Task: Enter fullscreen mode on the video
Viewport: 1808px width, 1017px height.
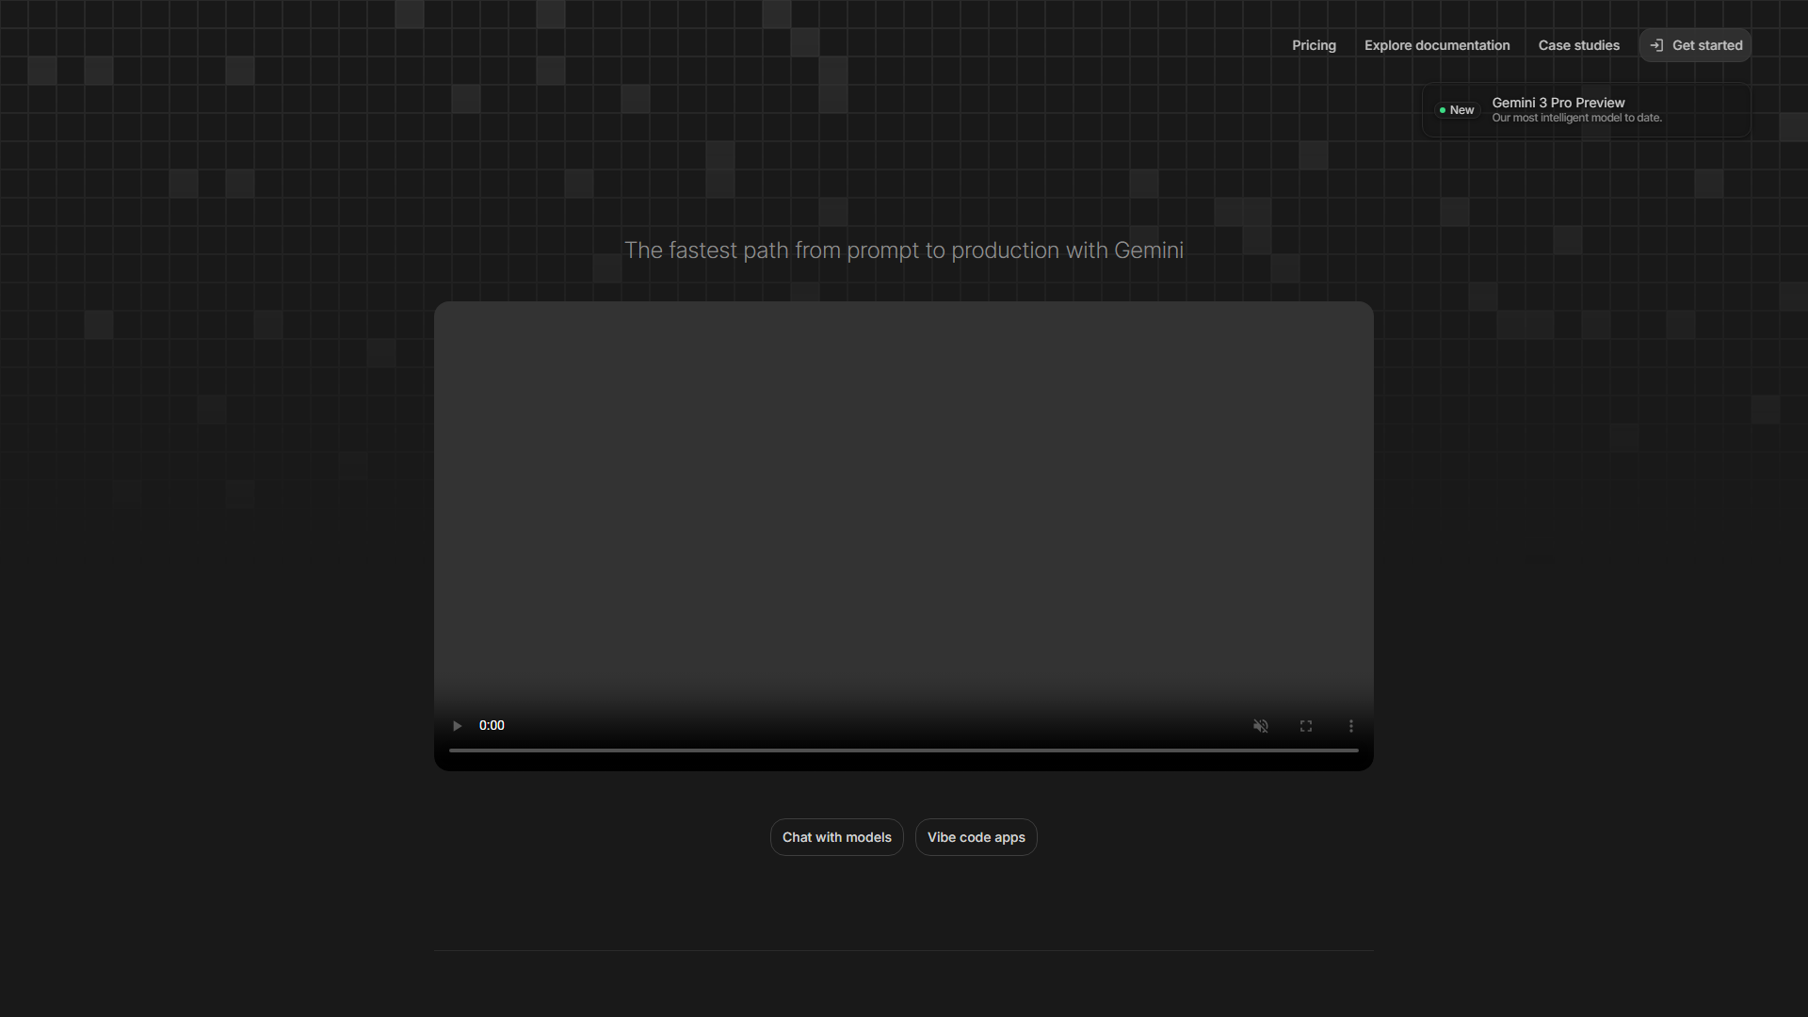Action: tap(1306, 726)
